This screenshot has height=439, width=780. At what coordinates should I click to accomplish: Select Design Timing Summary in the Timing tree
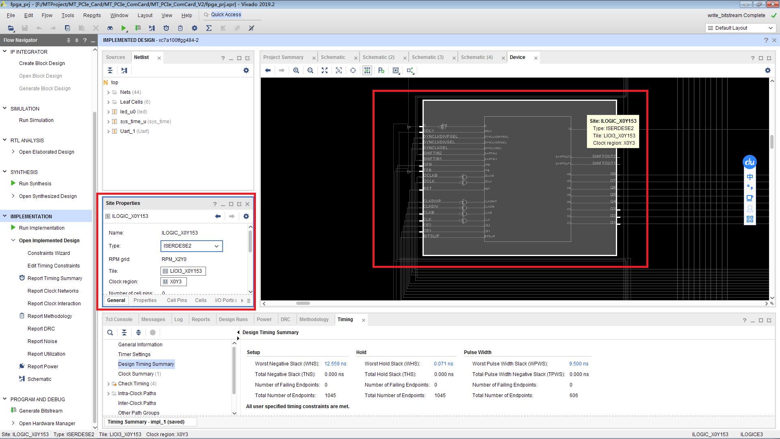pos(146,364)
